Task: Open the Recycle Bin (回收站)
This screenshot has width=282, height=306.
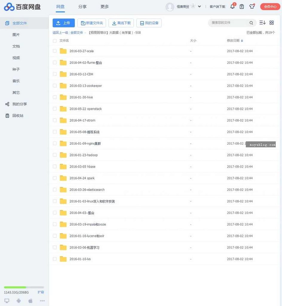Action: pos(17,115)
